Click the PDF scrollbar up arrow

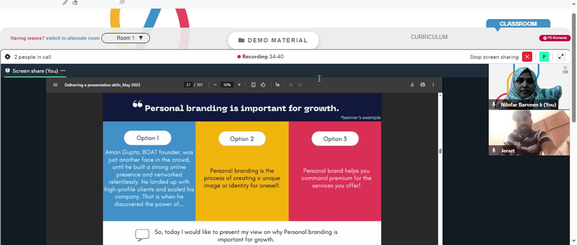(440, 95)
